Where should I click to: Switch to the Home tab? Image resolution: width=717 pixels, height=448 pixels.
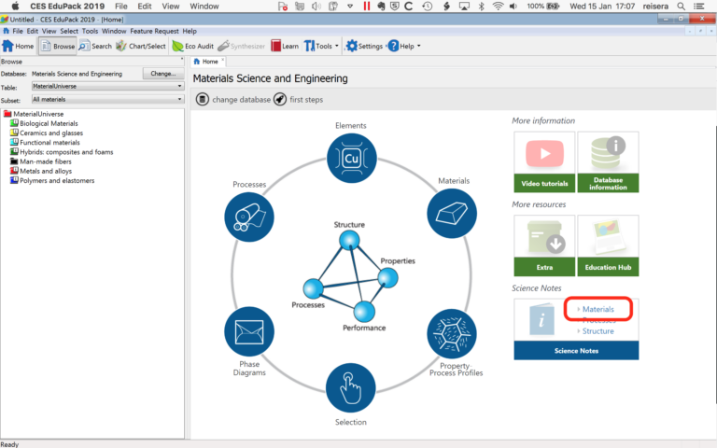(x=209, y=62)
